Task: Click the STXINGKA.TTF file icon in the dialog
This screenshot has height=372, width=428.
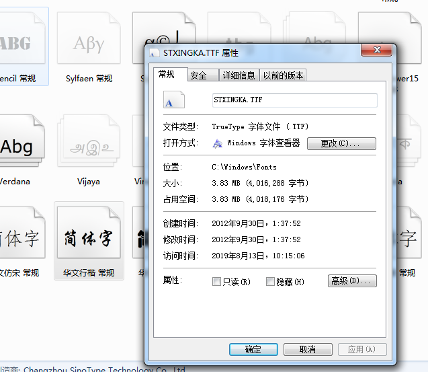Action: [x=174, y=100]
